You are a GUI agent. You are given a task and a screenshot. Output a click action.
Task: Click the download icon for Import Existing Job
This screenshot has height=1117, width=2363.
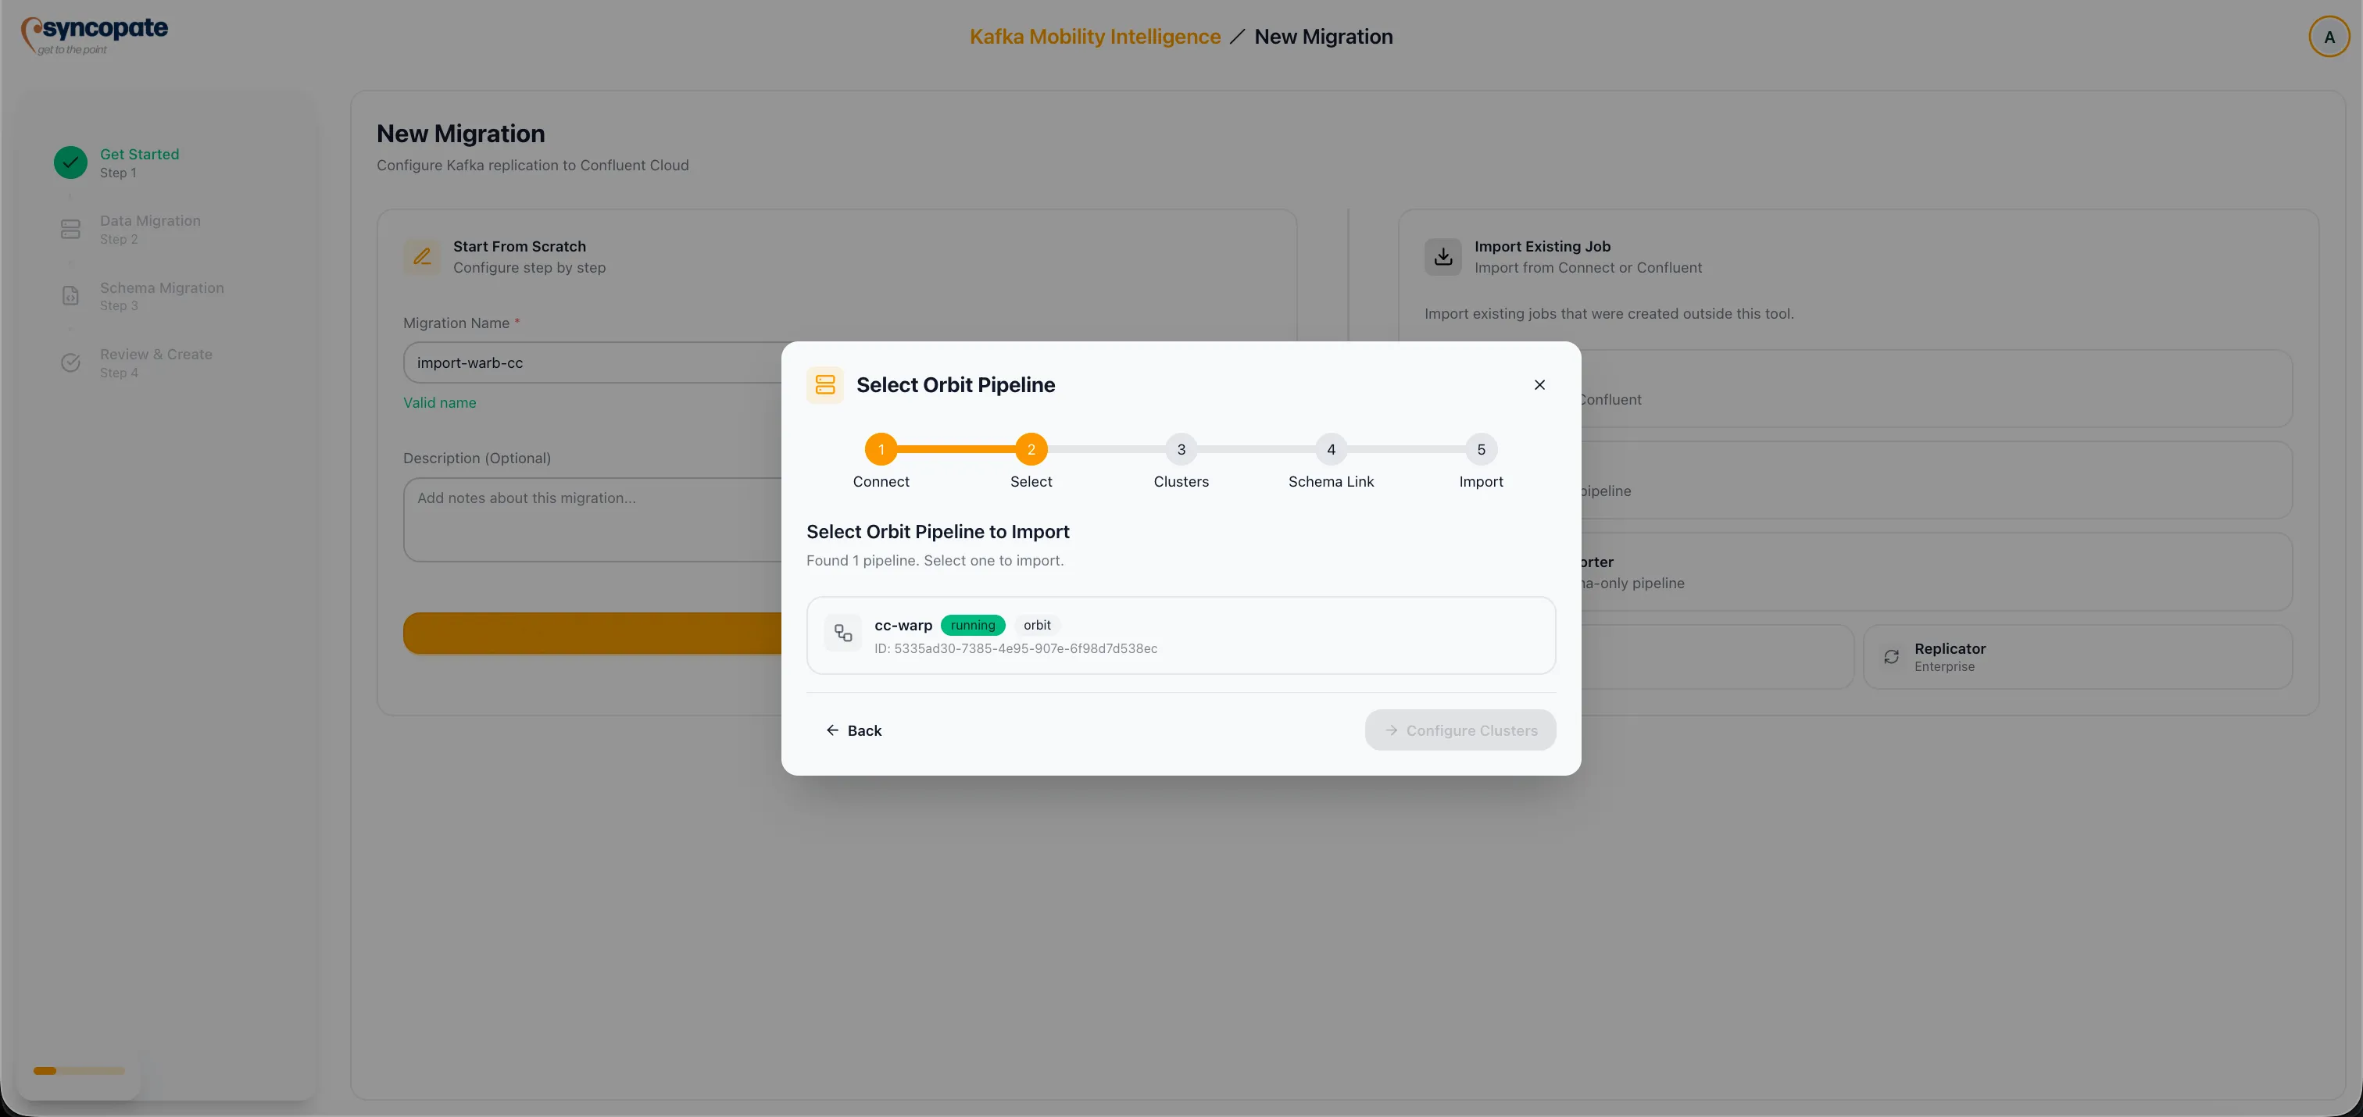pyautogui.click(x=1442, y=256)
